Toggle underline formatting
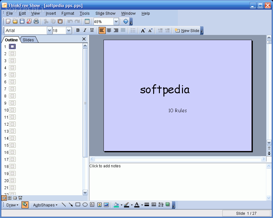The height and width of the screenshot is (218, 273). coord(92,30)
